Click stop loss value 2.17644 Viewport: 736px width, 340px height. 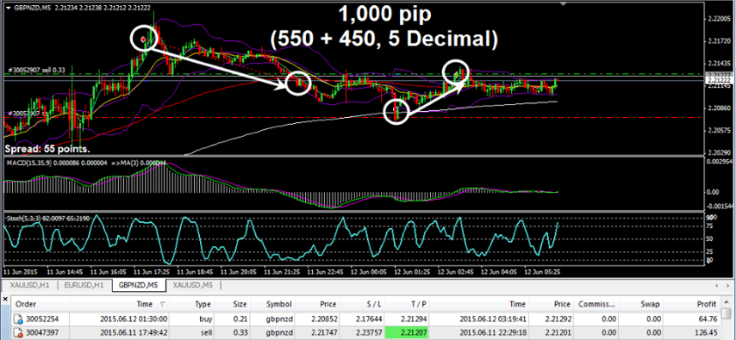369,320
